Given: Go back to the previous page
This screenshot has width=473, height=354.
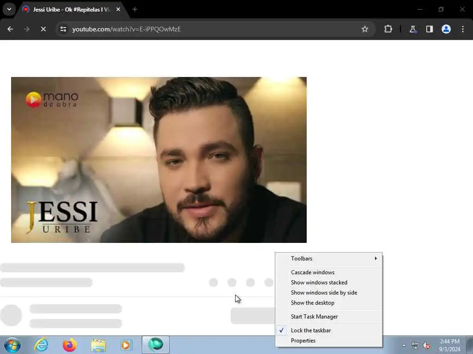Looking at the screenshot, I should tap(10, 29).
